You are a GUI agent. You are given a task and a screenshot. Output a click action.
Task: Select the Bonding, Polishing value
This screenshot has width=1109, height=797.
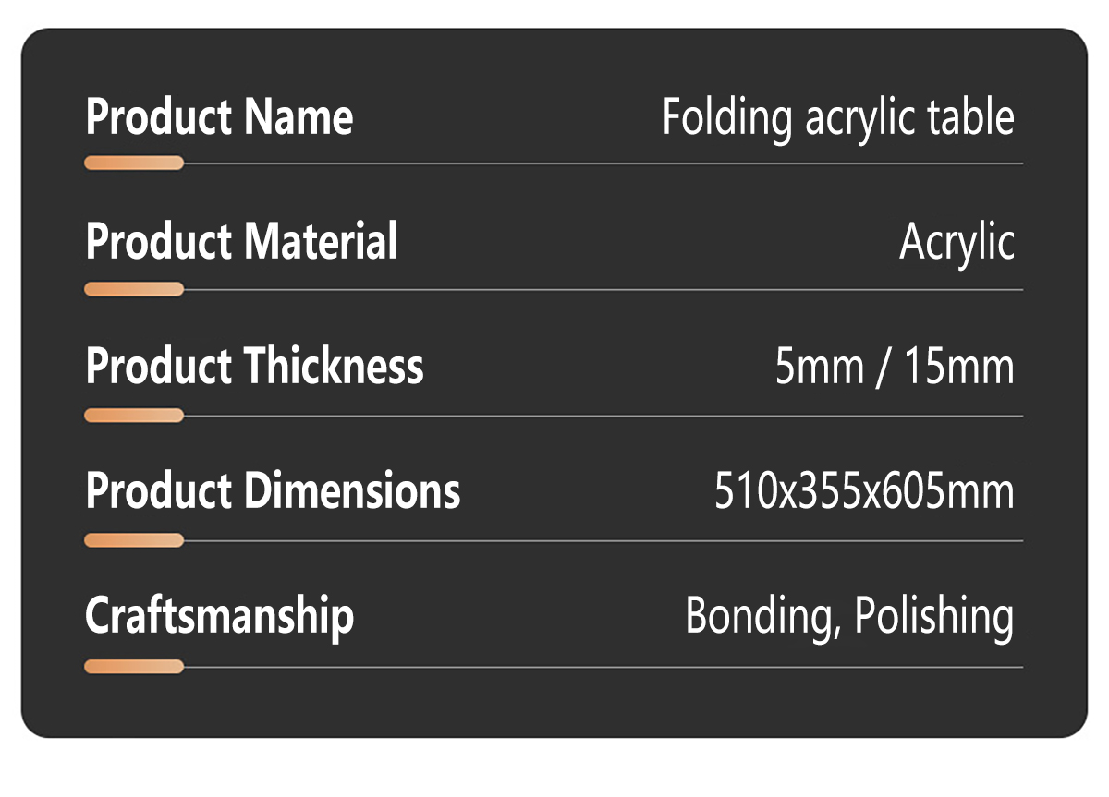coord(849,617)
